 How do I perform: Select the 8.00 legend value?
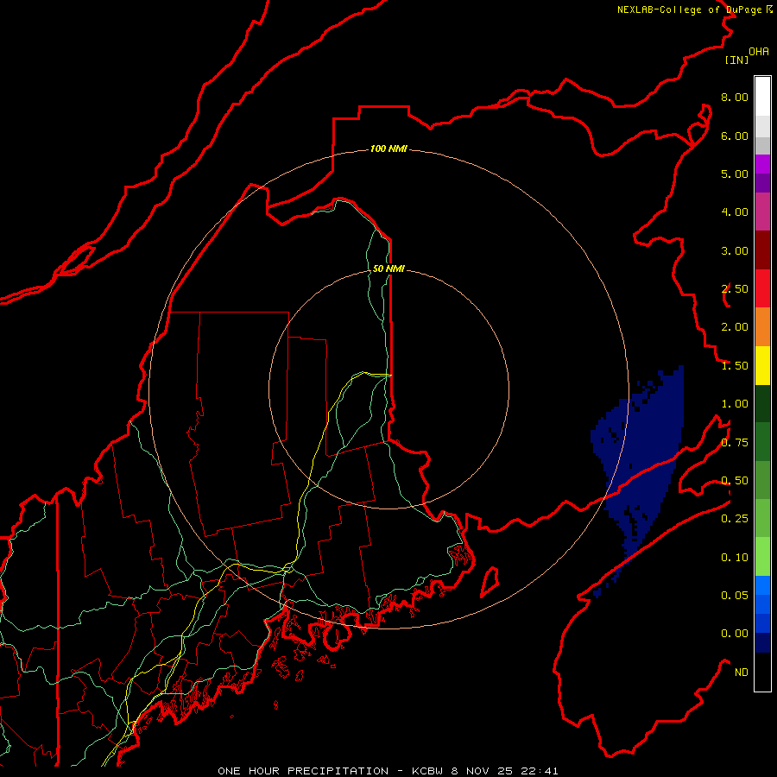point(735,97)
